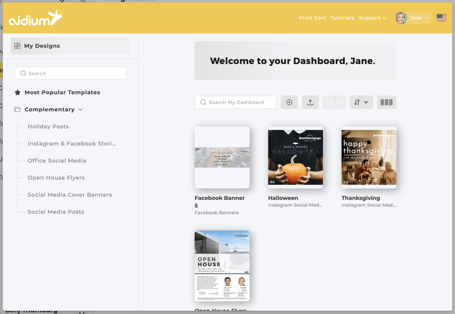Click the upload icon button
The width and height of the screenshot is (455, 314).
310,102
